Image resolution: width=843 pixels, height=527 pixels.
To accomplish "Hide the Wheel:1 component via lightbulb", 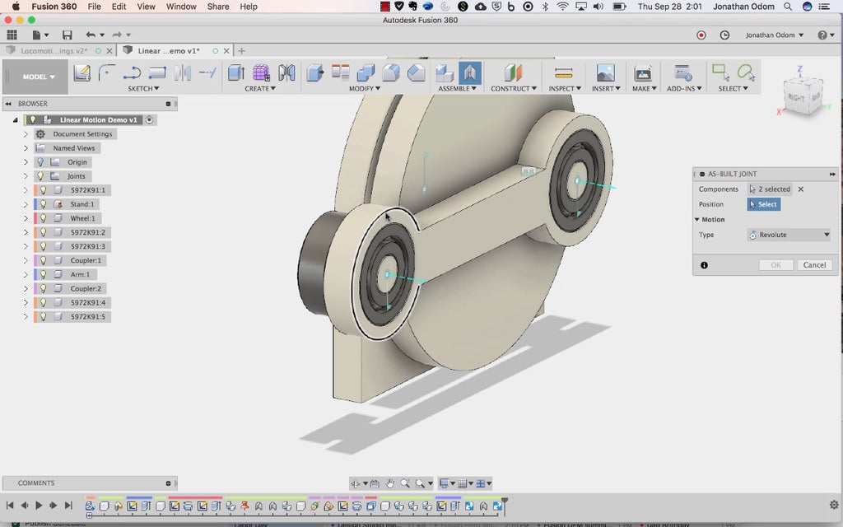I will click(44, 218).
